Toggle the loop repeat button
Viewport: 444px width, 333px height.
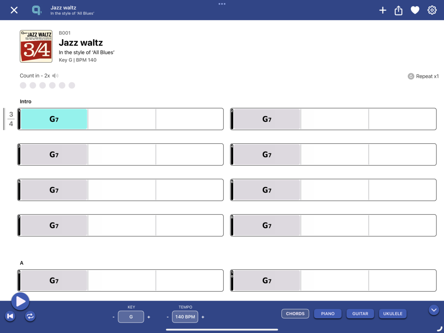click(30, 316)
